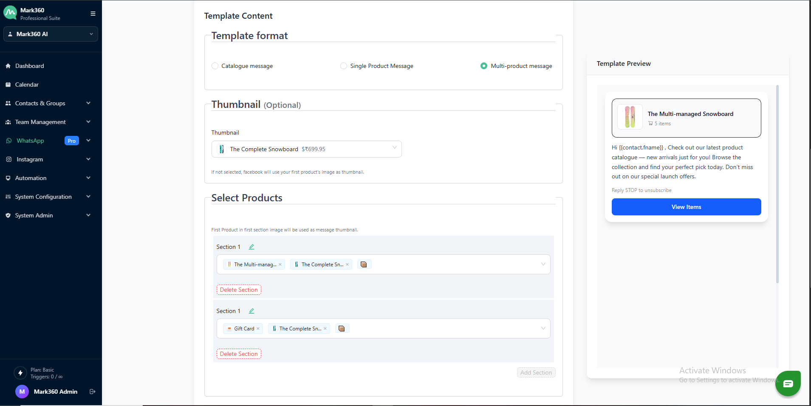Remove The Multi-manag... product tag

[280, 265]
